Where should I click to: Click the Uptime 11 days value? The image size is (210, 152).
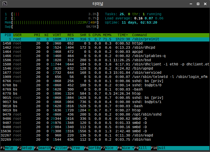[139, 22]
